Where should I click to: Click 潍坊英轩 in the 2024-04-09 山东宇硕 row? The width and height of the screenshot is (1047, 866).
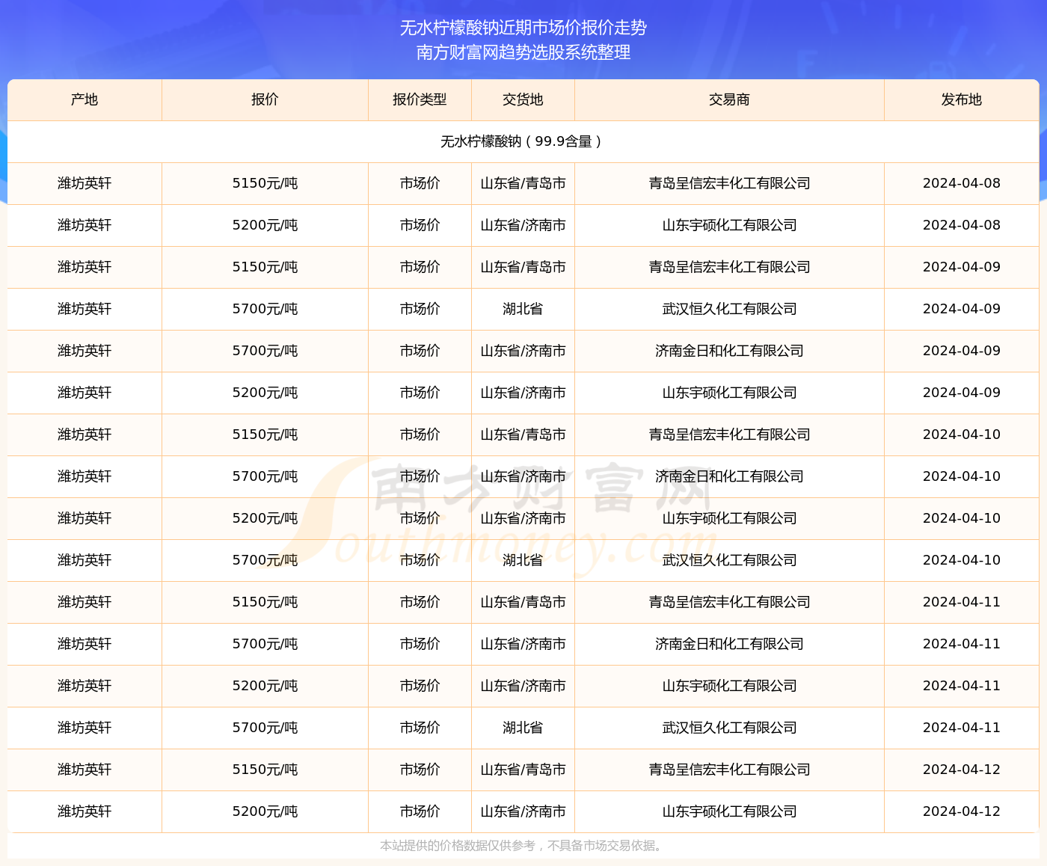pos(85,393)
